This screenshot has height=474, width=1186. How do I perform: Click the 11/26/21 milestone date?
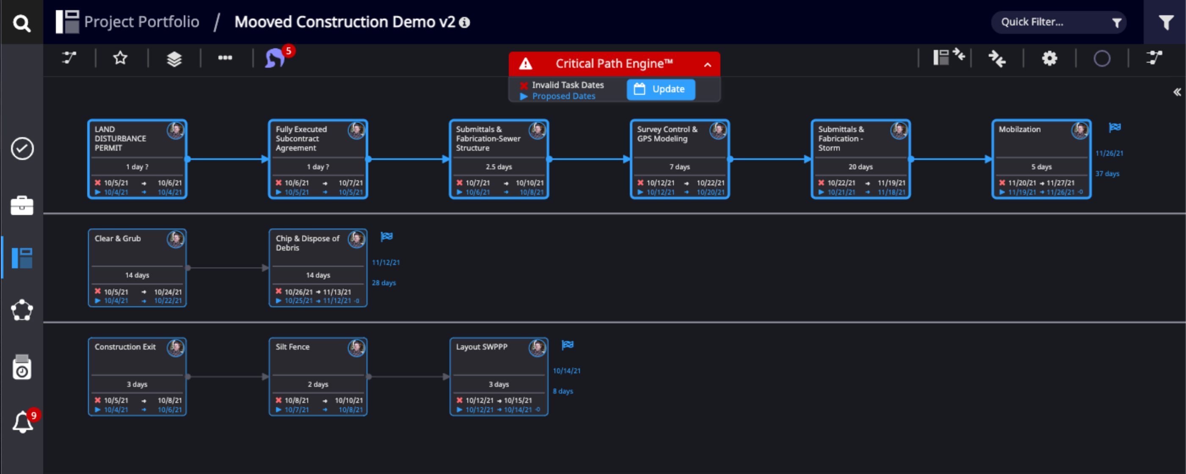(1109, 153)
